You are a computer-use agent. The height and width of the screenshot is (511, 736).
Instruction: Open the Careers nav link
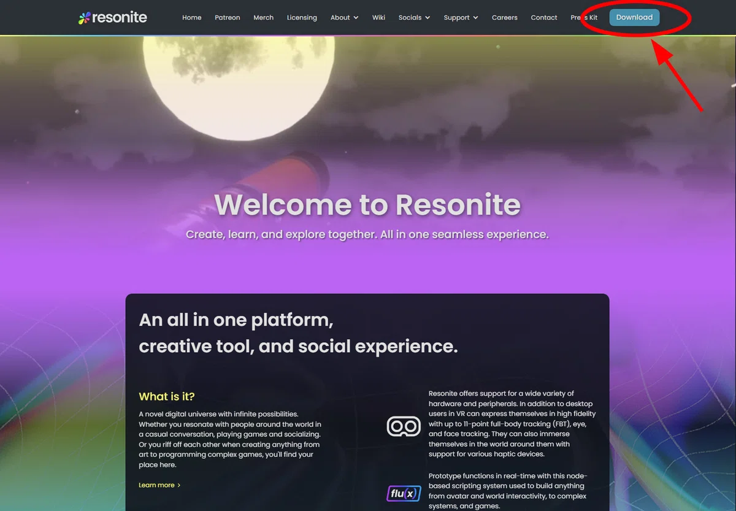coord(505,18)
